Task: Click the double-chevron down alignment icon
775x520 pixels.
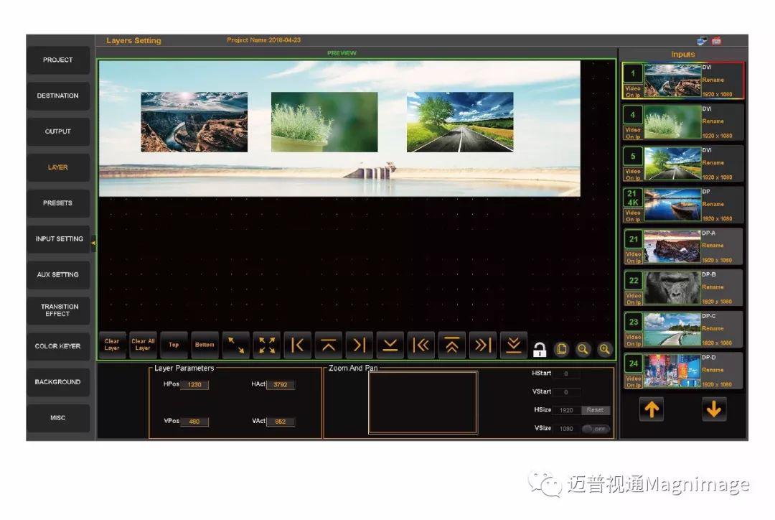Action: 513,345
